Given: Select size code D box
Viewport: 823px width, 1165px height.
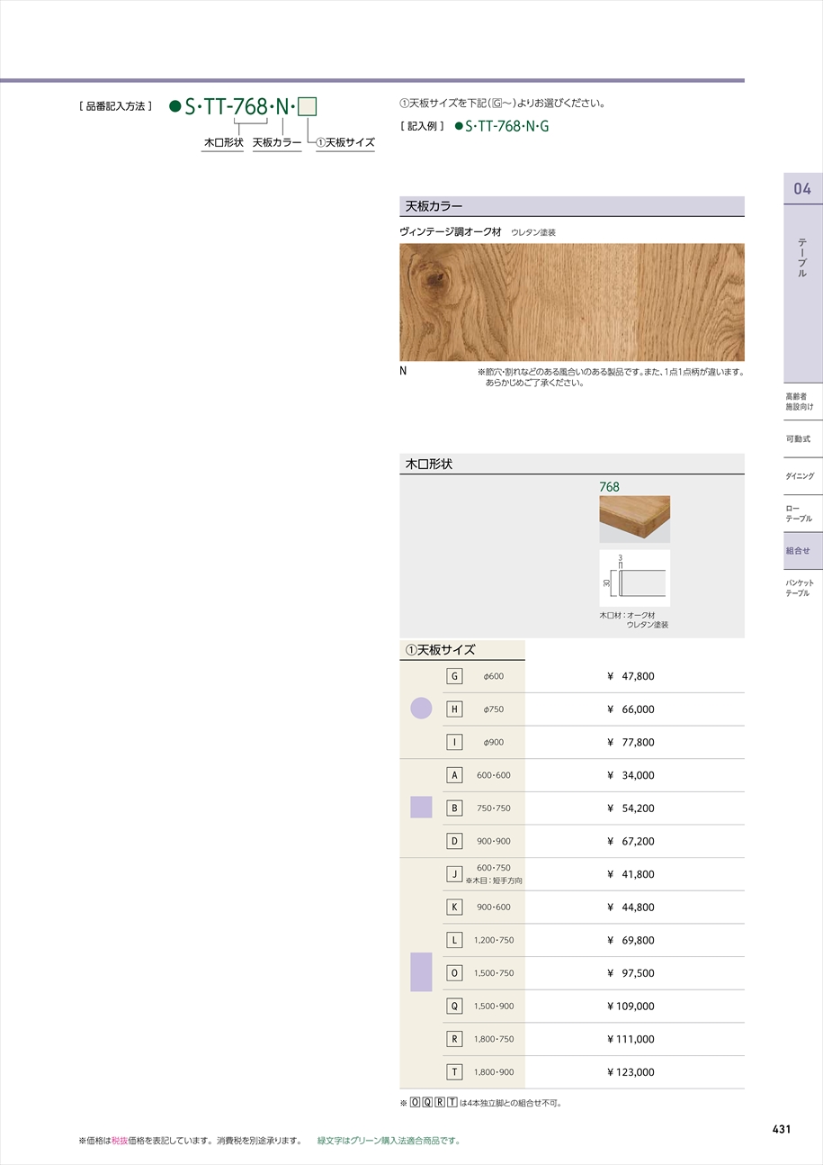Looking at the screenshot, I should (454, 841).
